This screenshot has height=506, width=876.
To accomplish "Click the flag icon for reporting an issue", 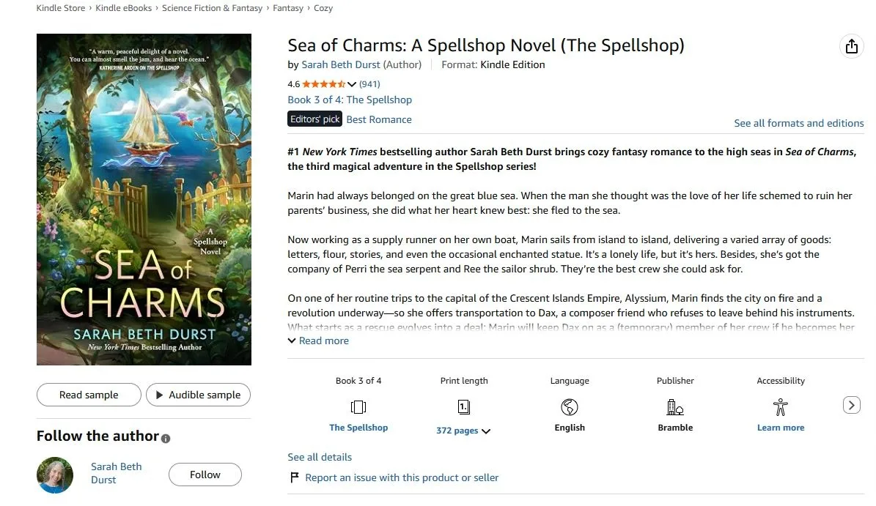I will (x=295, y=477).
